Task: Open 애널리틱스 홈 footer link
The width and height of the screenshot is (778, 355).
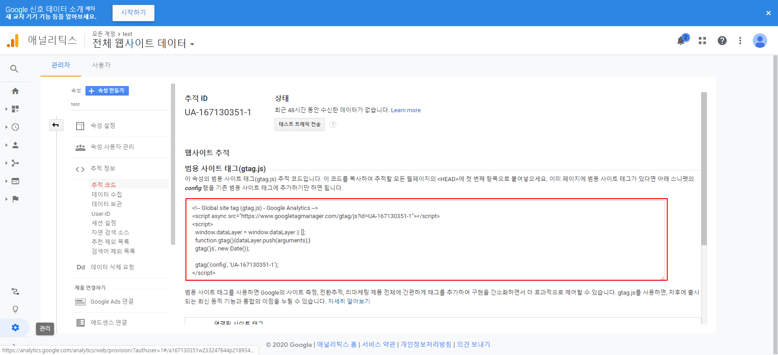Action: point(337,345)
